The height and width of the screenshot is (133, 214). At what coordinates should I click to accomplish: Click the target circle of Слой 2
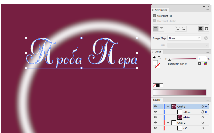click(203, 123)
